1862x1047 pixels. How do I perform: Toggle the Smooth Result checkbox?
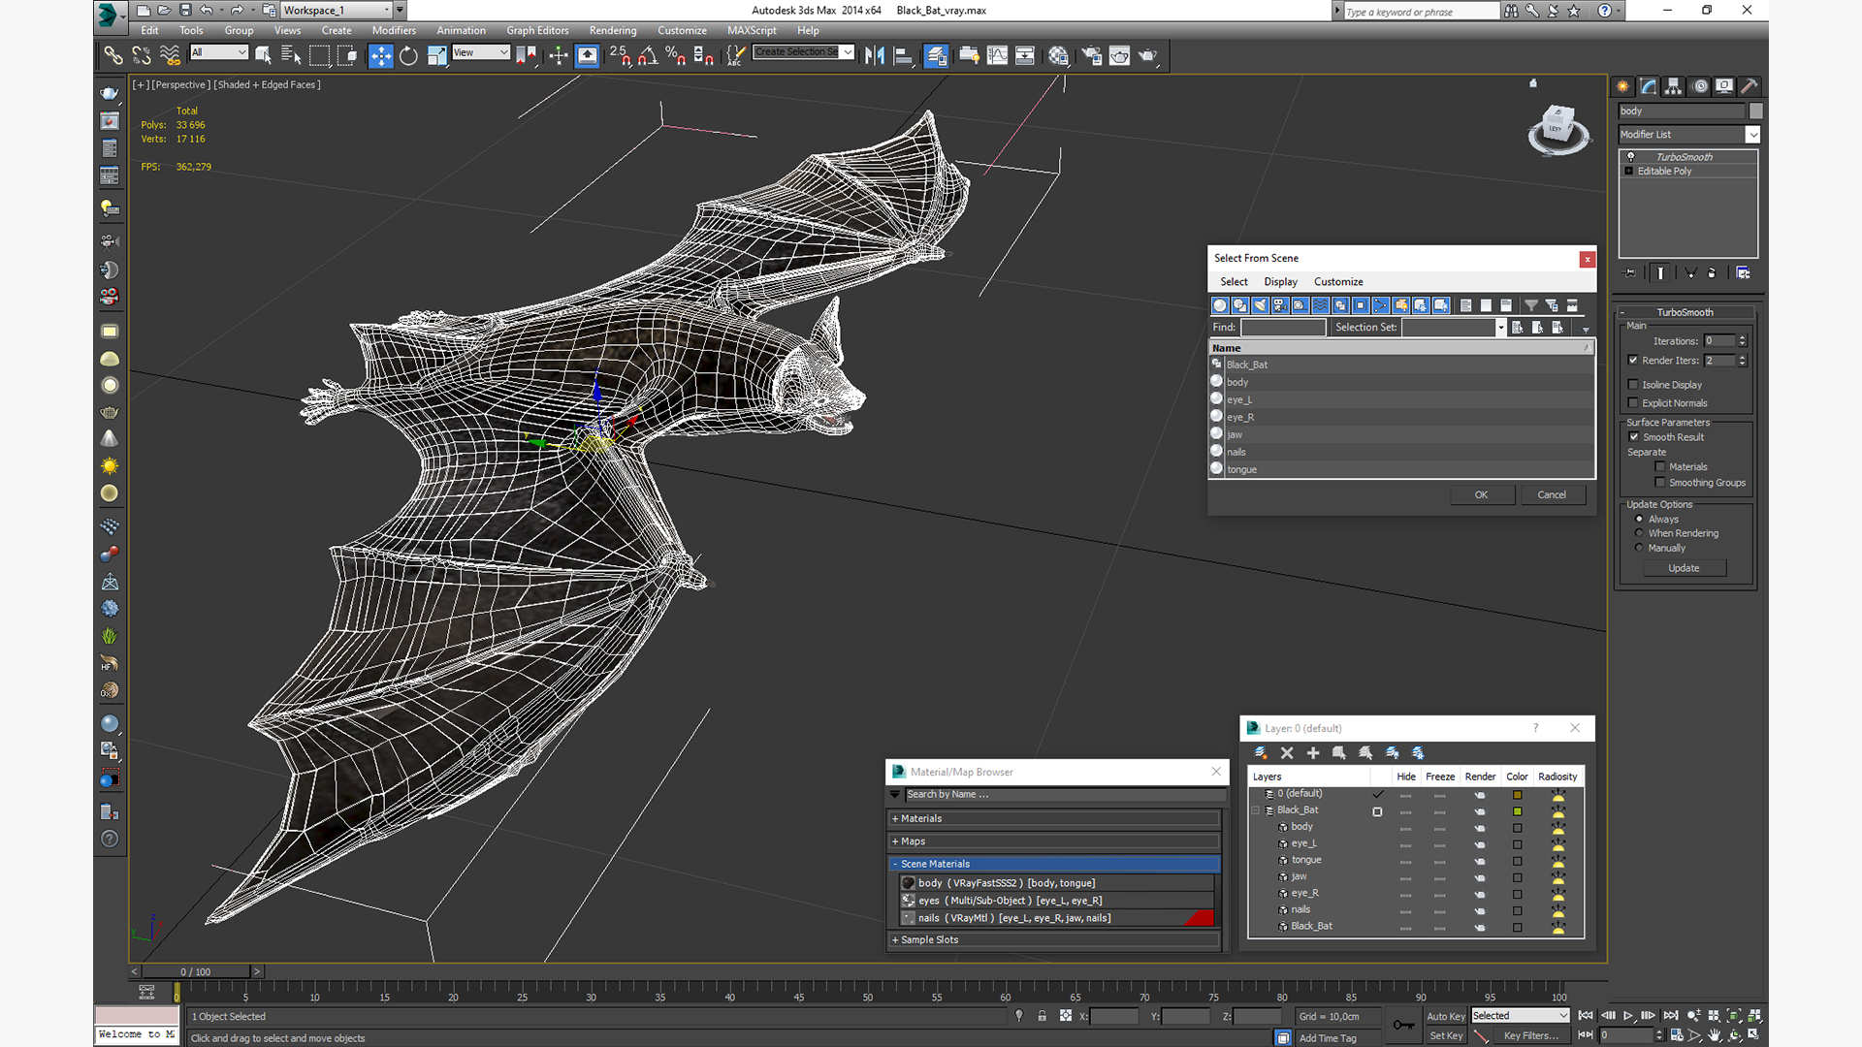pos(1634,437)
